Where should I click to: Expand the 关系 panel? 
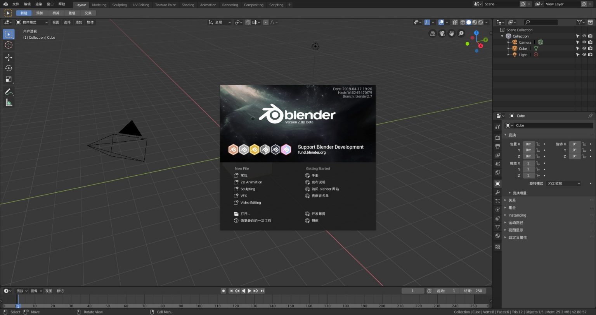(512, 200)
